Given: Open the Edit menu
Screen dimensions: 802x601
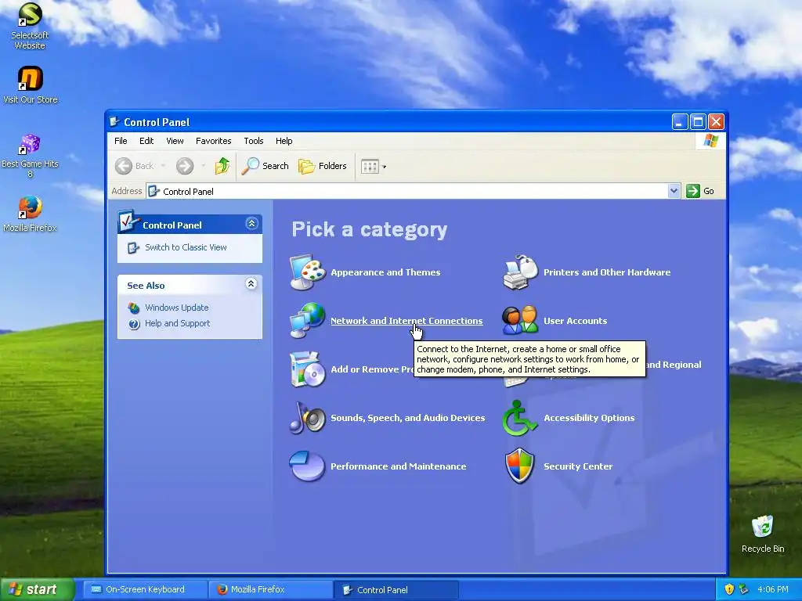Looking at the screenshot, I should 146,141.
